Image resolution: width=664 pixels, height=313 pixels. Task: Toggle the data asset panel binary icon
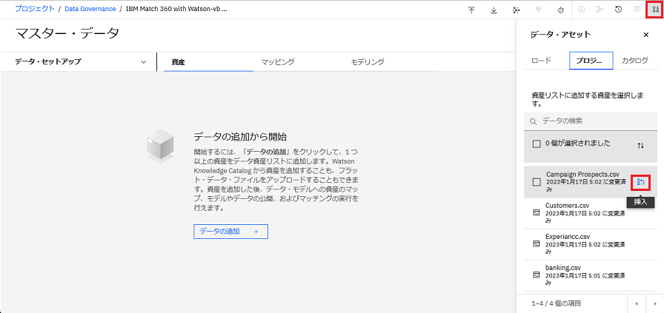(655, 10)
